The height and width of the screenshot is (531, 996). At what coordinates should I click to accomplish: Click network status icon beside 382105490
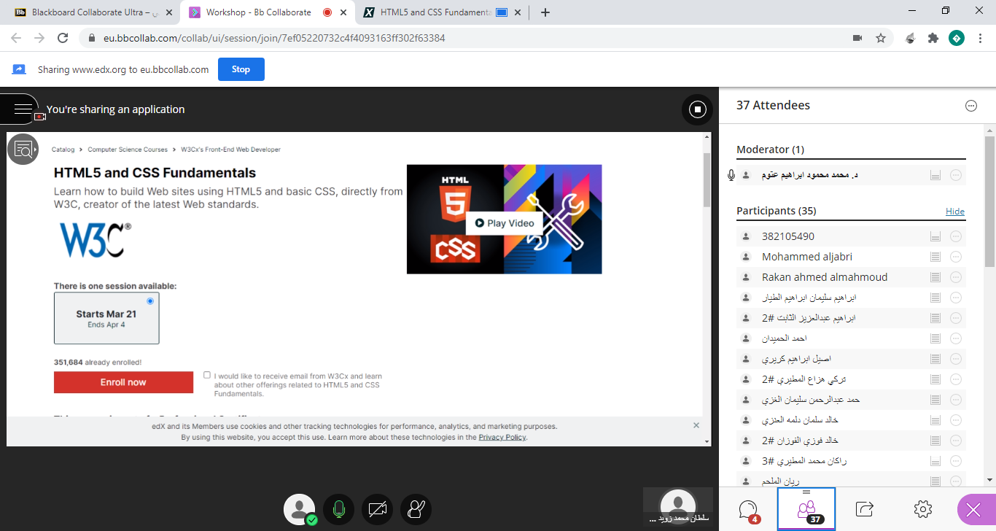[935, 236]
